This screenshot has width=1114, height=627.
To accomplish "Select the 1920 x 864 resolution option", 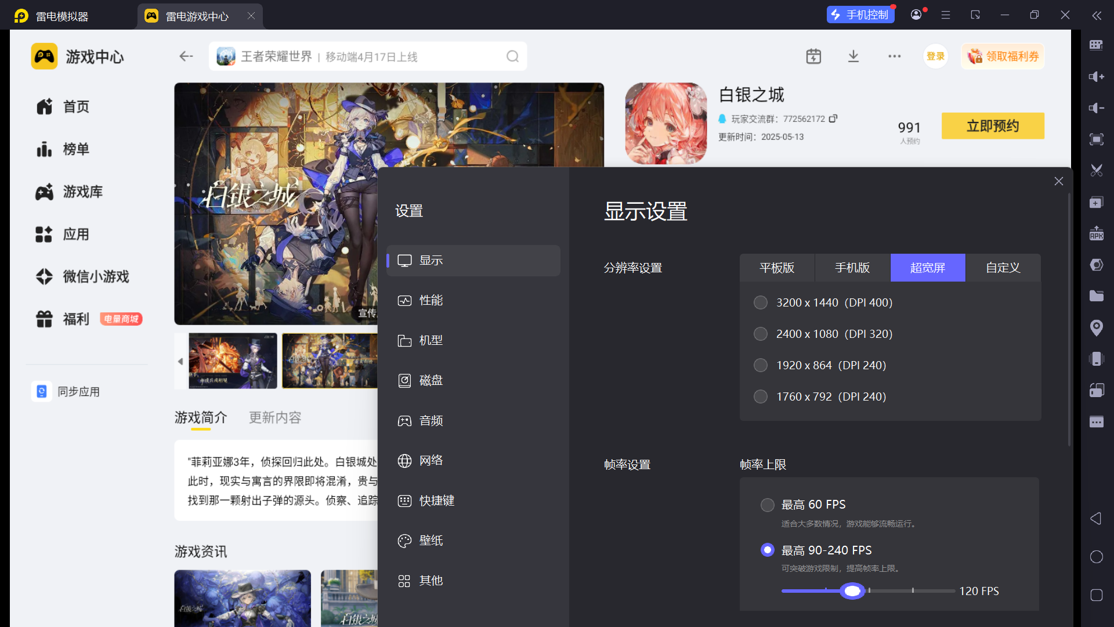I will click(x=760, y=365).
